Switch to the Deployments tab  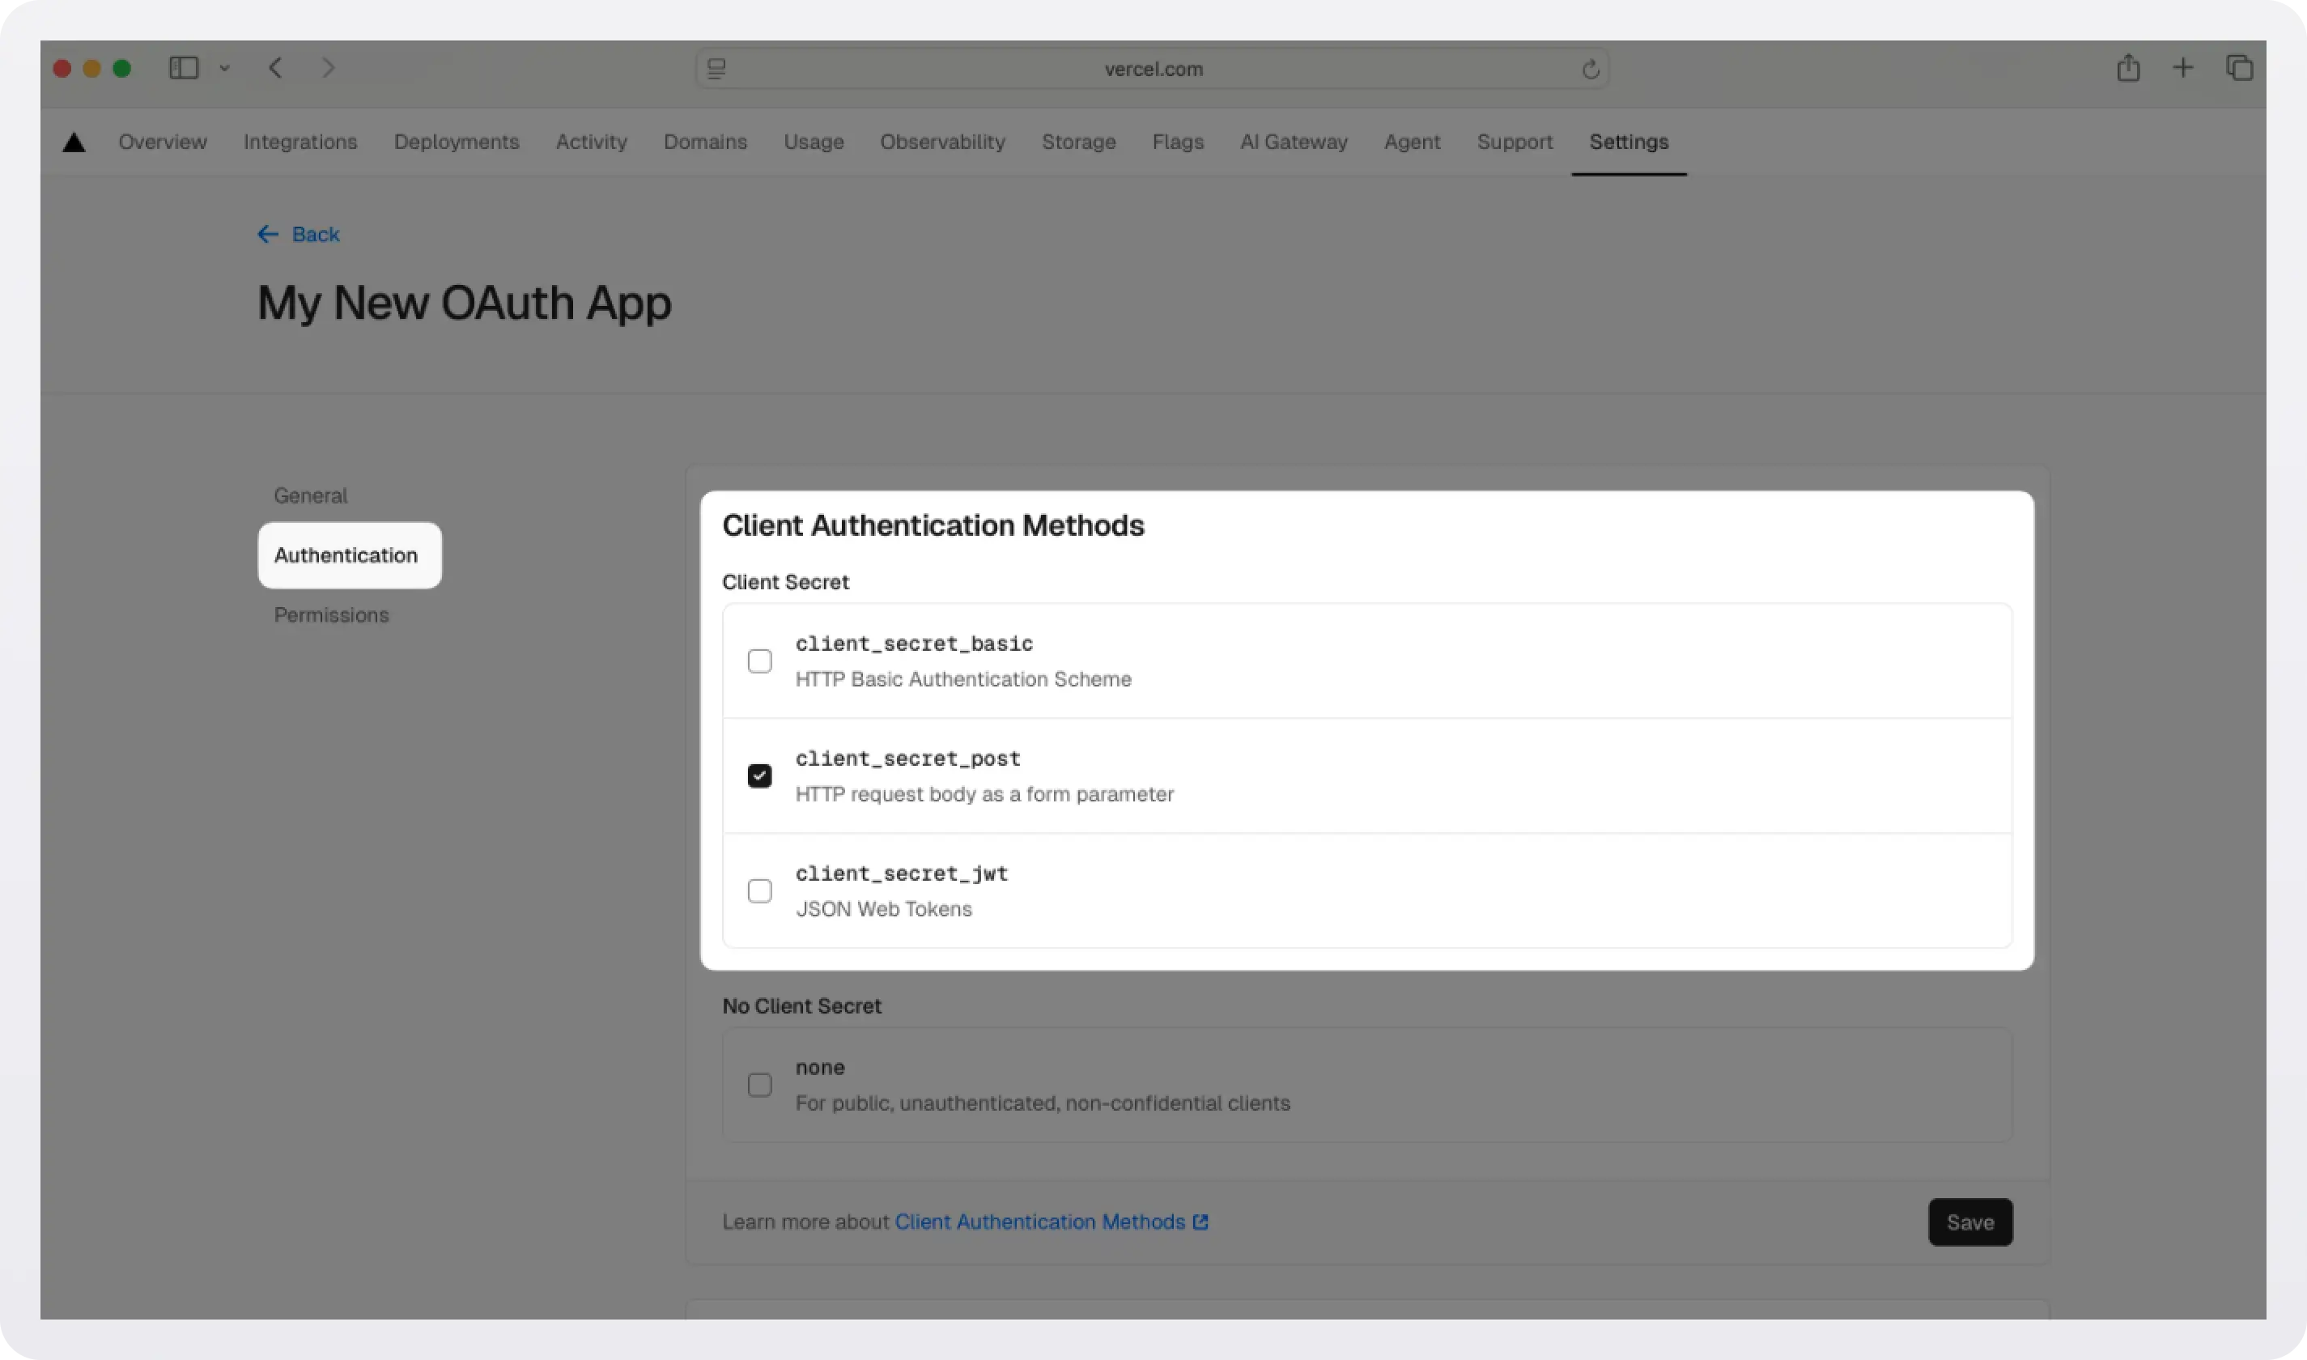(457, 141)
